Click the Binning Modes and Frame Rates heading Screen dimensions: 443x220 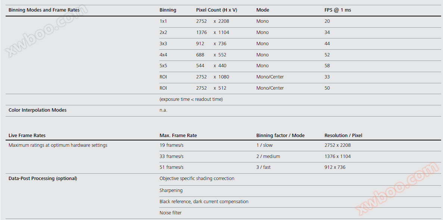(x=44, y=10)
